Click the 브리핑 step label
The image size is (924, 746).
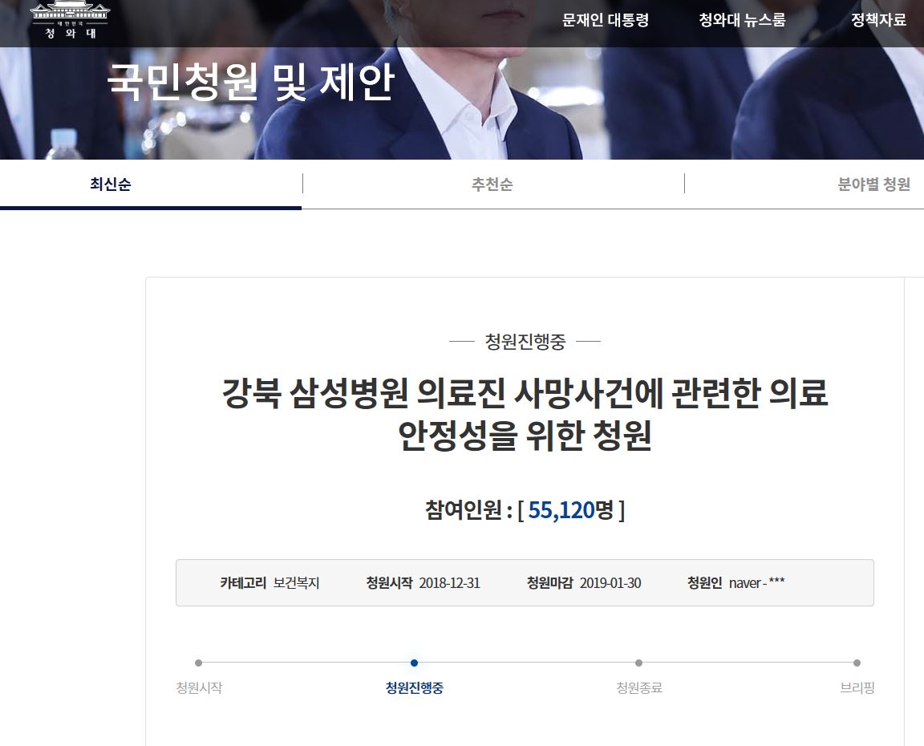857,688
